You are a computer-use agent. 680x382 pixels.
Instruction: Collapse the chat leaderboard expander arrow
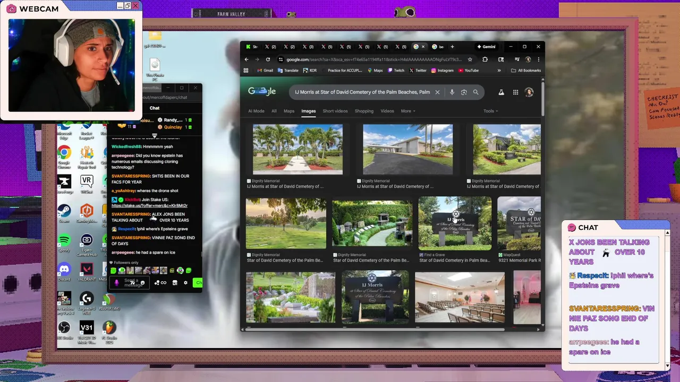155,136
